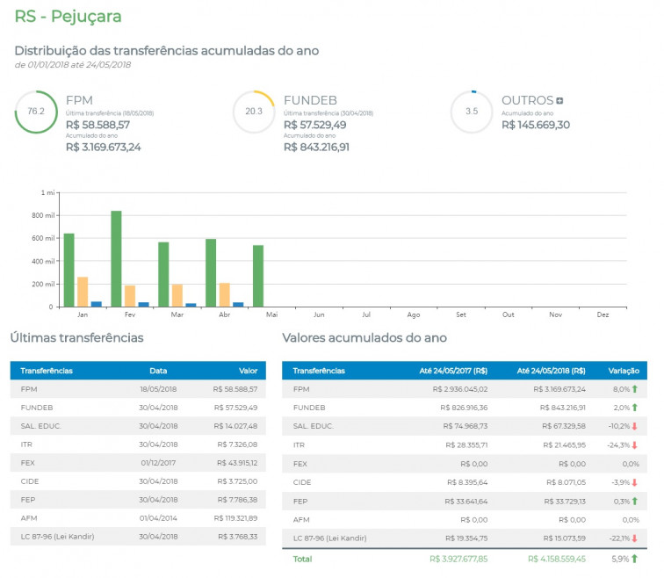Sort by Valor column in Últimas transferências

pyautogui.click(x=248, y=371)
